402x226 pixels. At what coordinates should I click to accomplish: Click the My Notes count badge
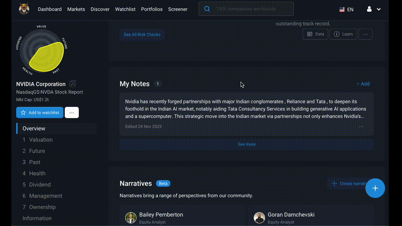(x=158, y=84)
